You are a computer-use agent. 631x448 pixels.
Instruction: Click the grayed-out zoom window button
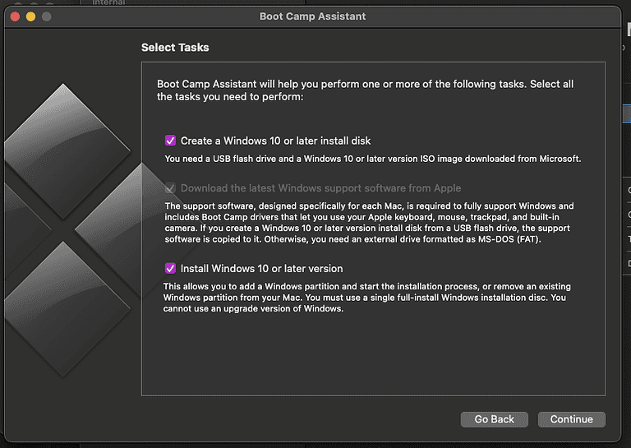tap(46, 16)
